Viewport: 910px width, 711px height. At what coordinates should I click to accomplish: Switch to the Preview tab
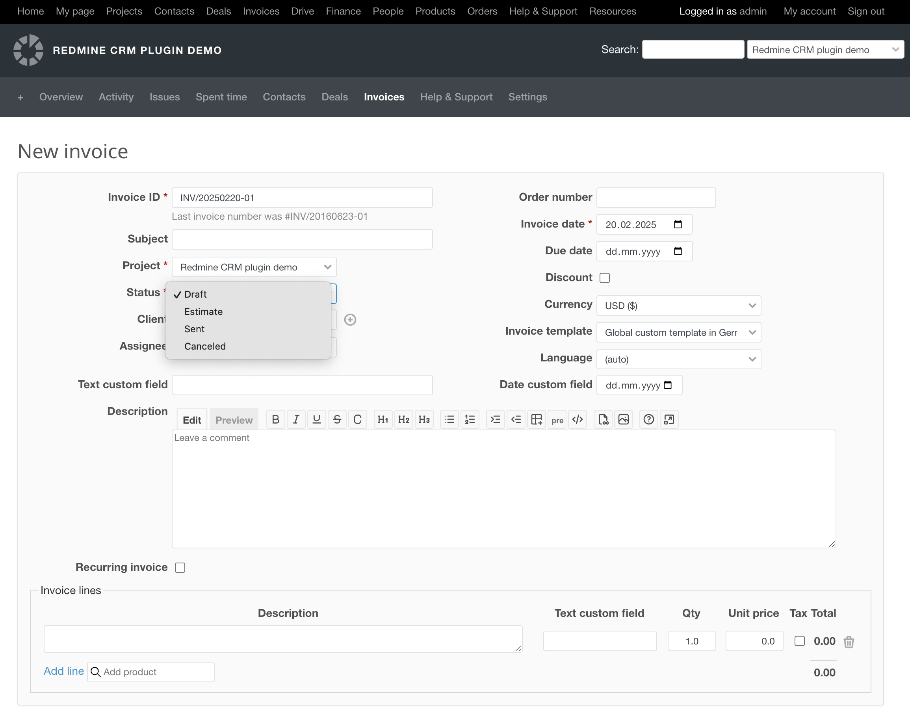tap(234, 420)
